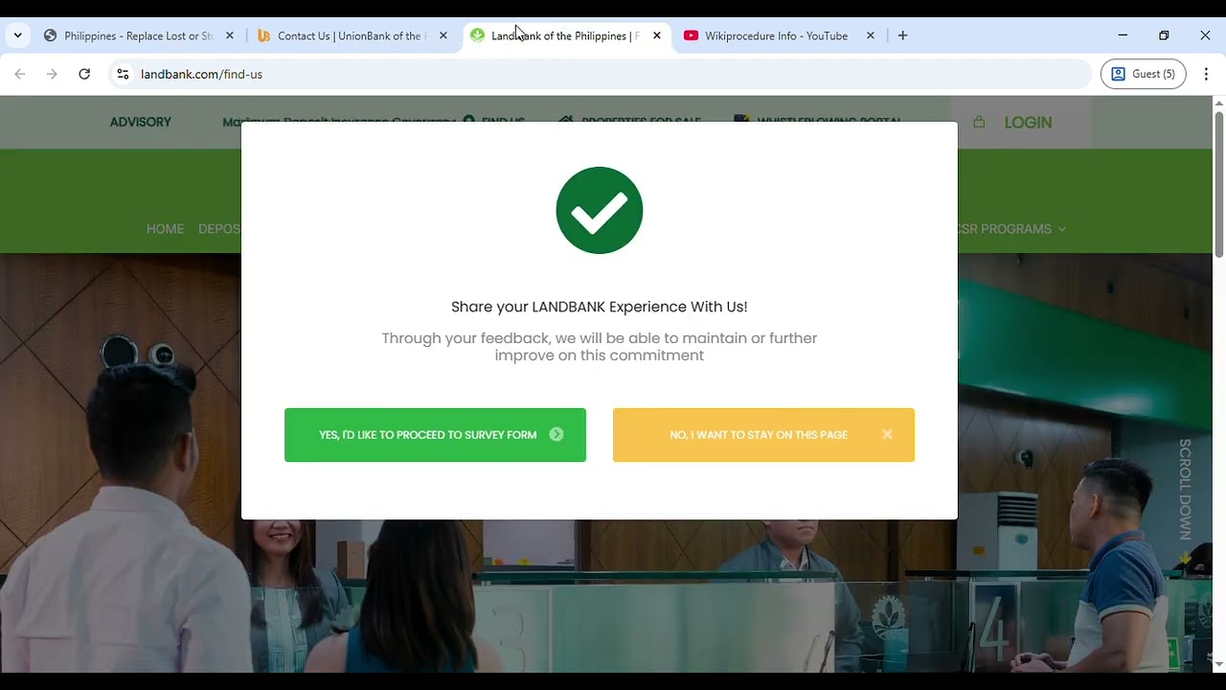The width and height of the screenshot is (1226, 690).
Task: Focus the address bar showing landbank.com/find-us
Action: 599,74
